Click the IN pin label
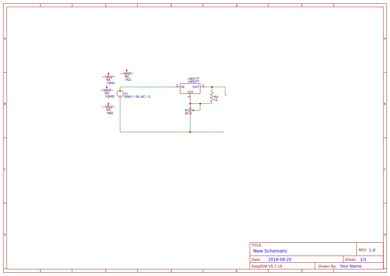390x276 pixels. (x=183, y=87)
